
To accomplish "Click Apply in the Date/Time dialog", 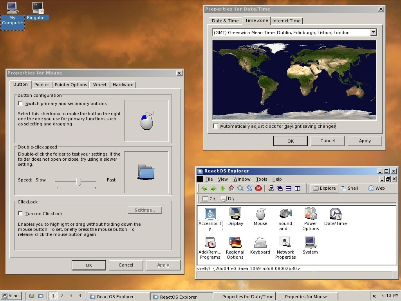I will [x=365, y=140].
